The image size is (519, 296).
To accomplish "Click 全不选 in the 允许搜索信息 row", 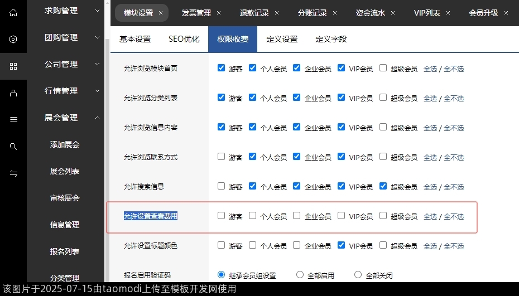I will 453,187.
